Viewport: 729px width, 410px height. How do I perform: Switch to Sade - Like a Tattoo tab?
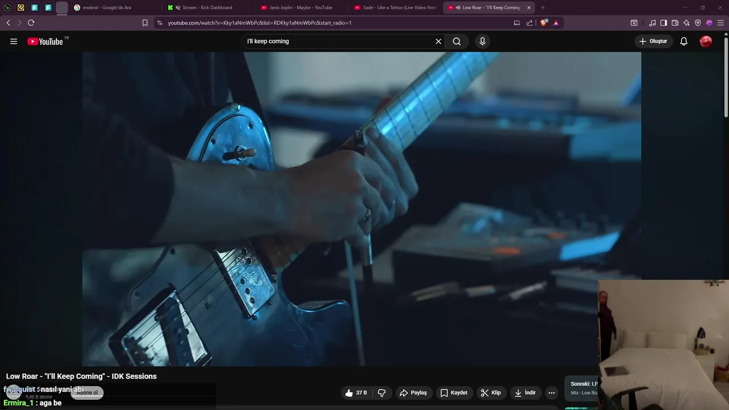pos(395,7)
